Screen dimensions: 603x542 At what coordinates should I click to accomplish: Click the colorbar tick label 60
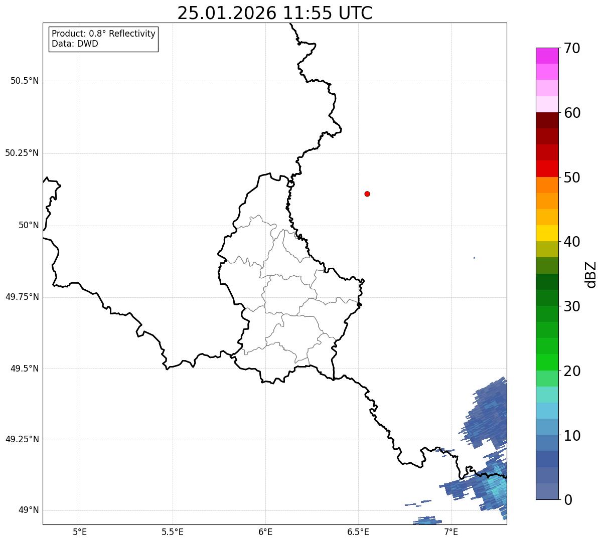[572, 113]
